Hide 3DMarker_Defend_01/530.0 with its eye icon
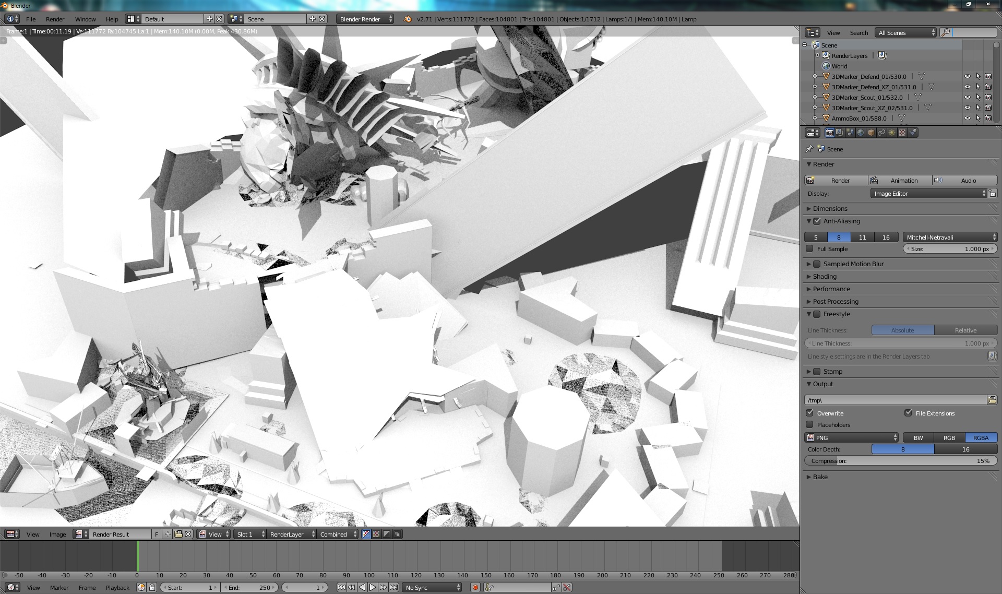 click(967, 76)
